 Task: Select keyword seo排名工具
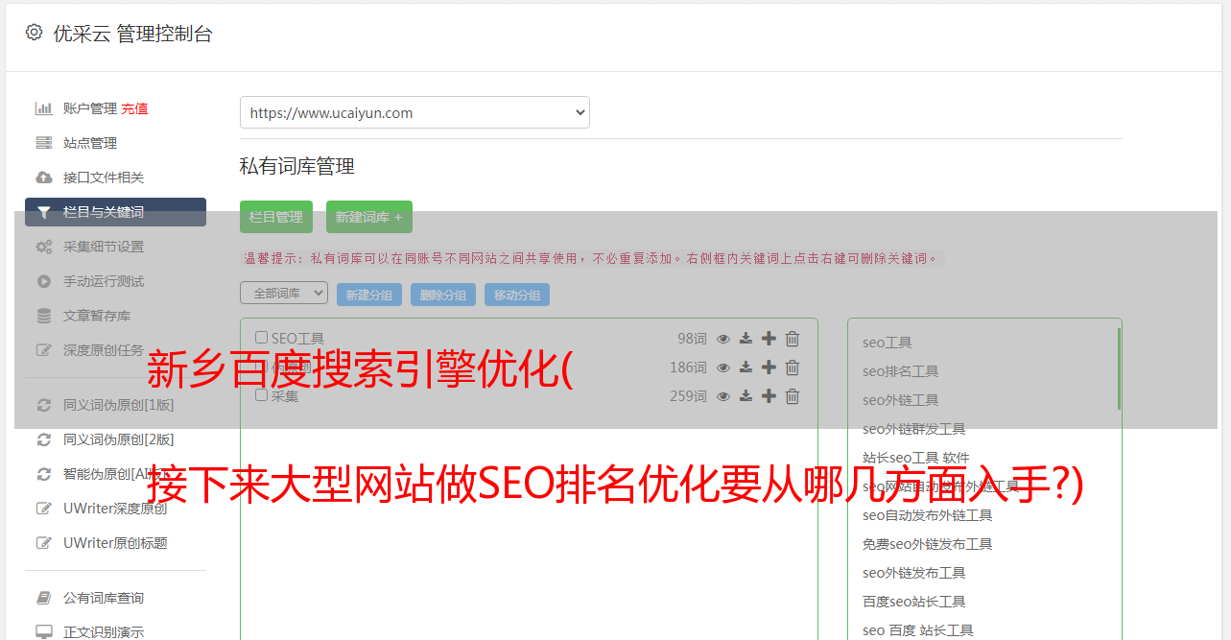coord(900,371)
